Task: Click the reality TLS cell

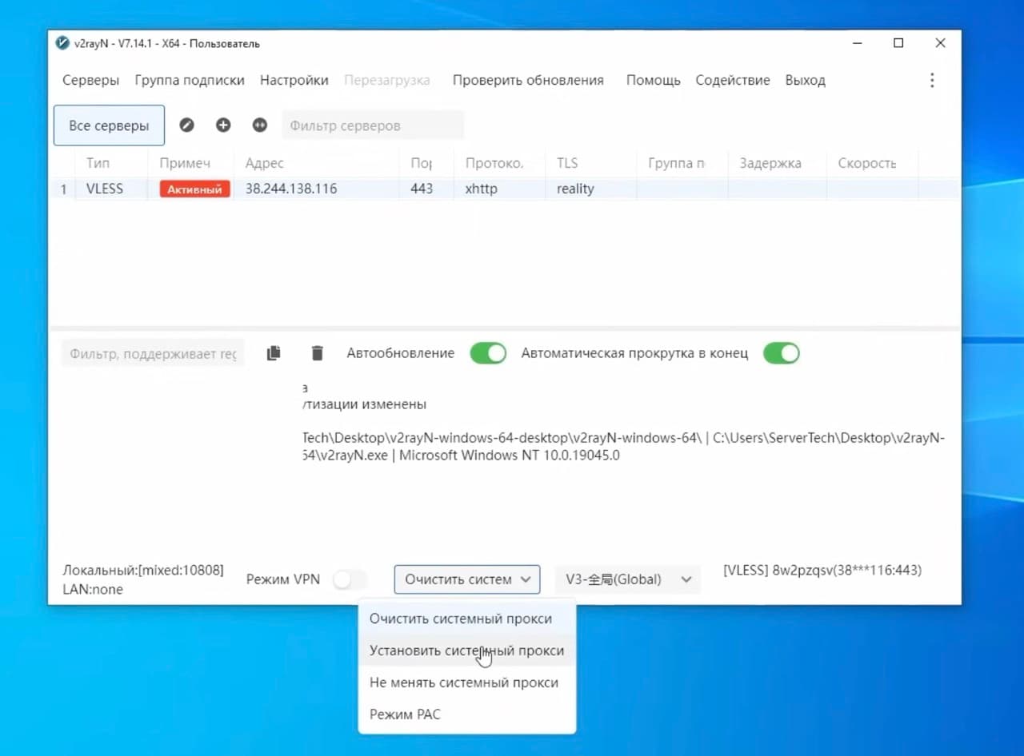Action: click(575, 189)
